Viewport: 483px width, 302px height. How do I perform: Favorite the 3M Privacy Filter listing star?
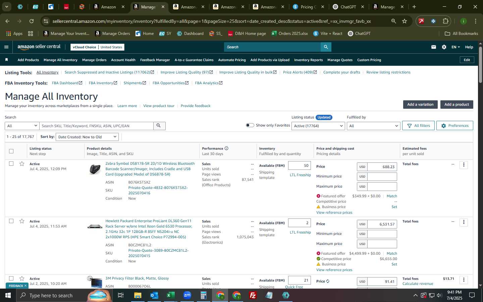click(x=22, y=279)
